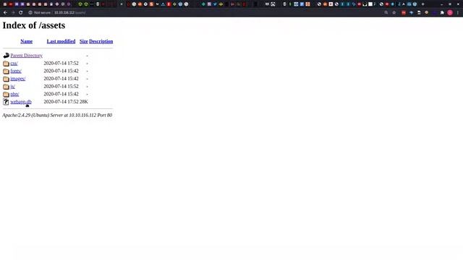463x260 pixels.
Task: Sort listing by Name column
Action: pos(27,42)
